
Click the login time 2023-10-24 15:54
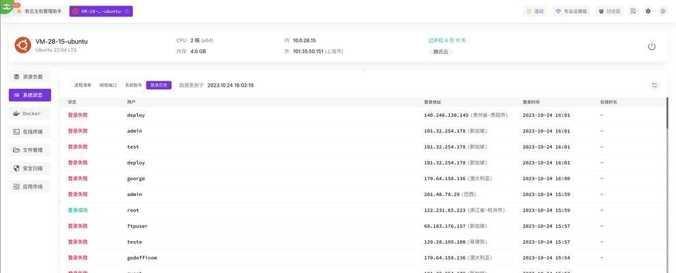(x=546, y=257)
